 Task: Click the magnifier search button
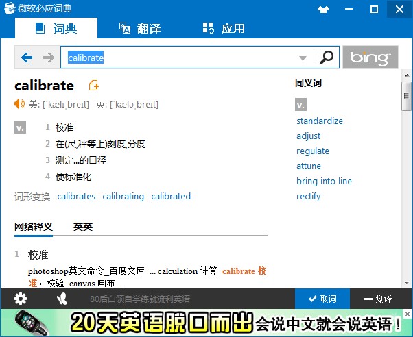(x=327, y=58)
